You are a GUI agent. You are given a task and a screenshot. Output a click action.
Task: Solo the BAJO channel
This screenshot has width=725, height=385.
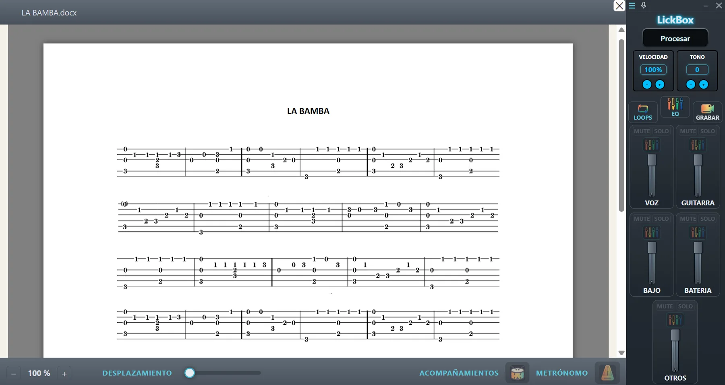(x=661, y=219)
